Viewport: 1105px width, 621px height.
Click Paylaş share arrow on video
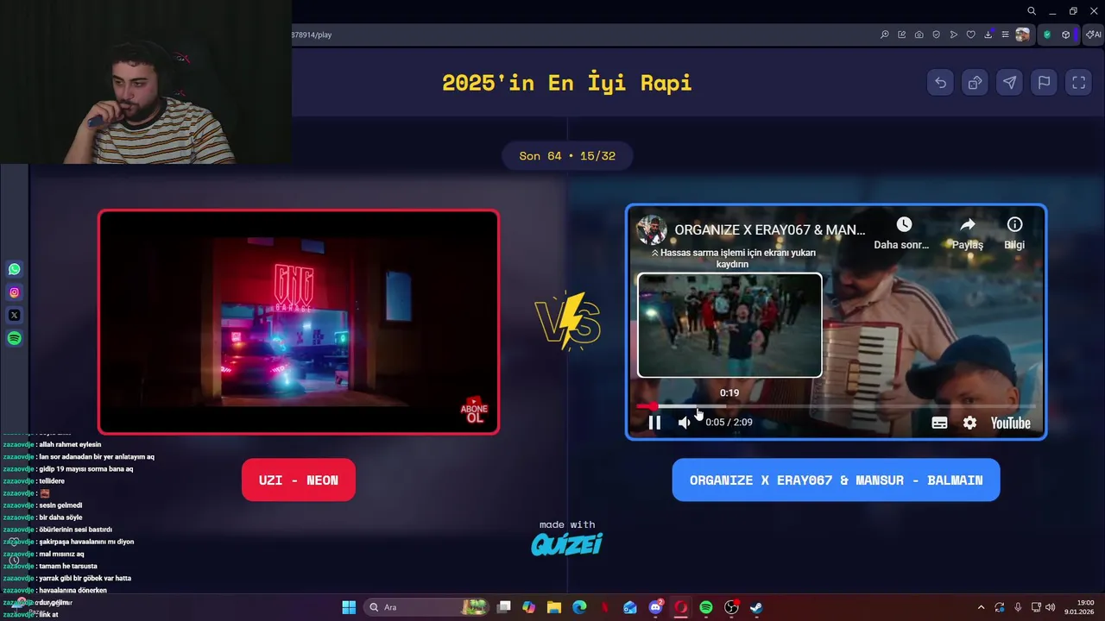point(967,233)
